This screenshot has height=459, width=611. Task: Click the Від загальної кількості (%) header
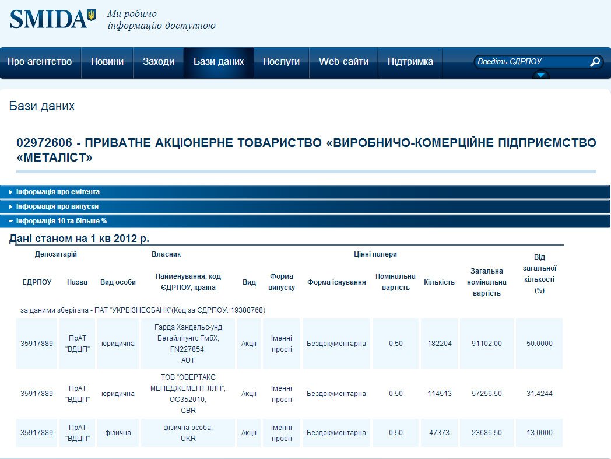pos(539,274)
